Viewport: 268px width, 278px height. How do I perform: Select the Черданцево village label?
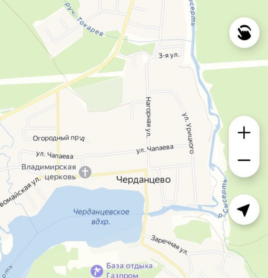(143, 180)
